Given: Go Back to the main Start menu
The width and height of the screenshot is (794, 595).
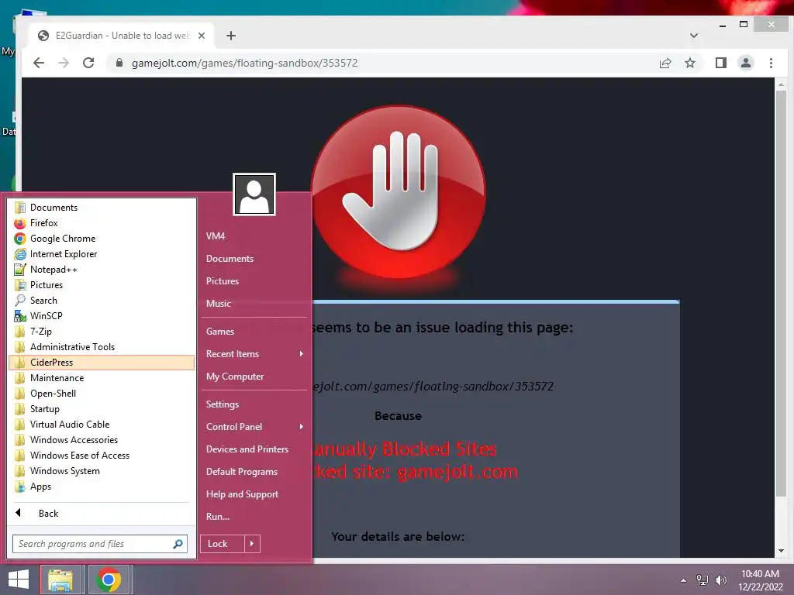Looking at the screenshot, I should (x=102, y=514).
